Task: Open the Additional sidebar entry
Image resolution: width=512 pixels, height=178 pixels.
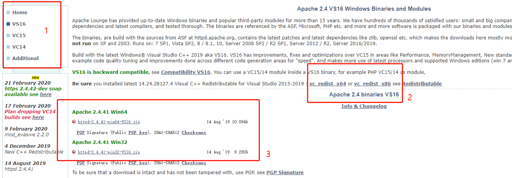Action: 25,59
